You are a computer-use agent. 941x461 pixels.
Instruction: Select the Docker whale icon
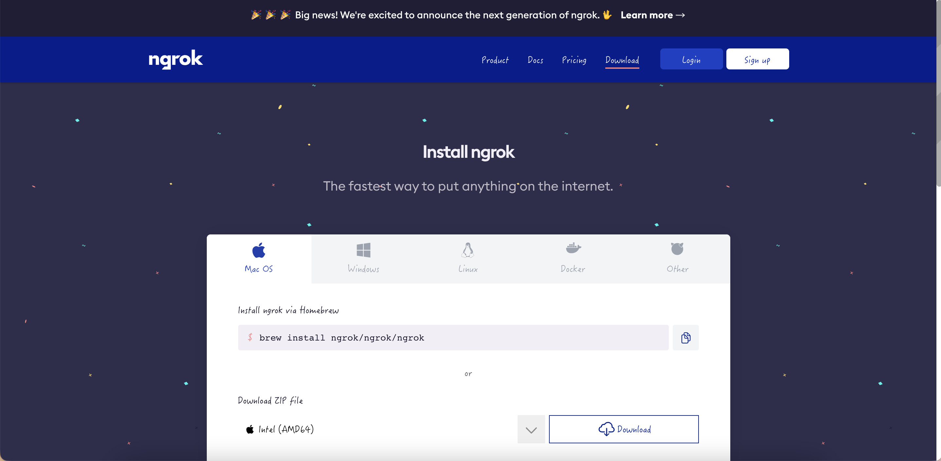[573, 248]
